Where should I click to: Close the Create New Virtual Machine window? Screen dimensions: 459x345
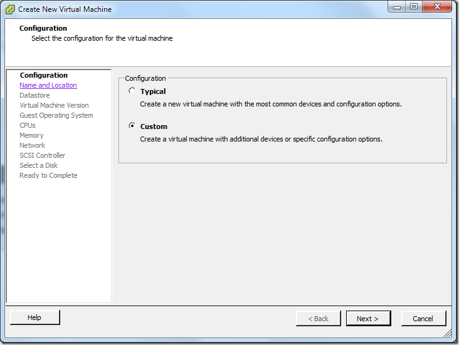coord(437,7)
